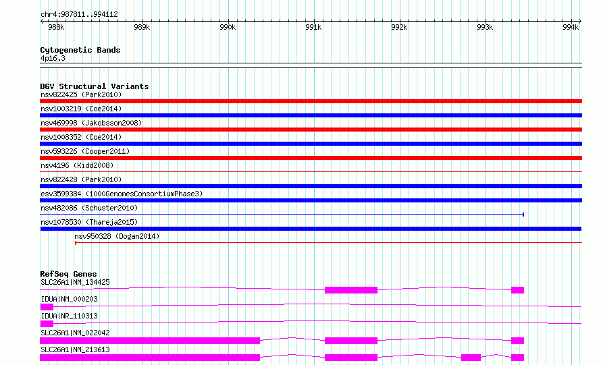Click the thin red line of nsv950328

328,243
